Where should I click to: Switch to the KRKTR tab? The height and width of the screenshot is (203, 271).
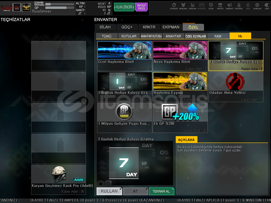pos(149,27)
